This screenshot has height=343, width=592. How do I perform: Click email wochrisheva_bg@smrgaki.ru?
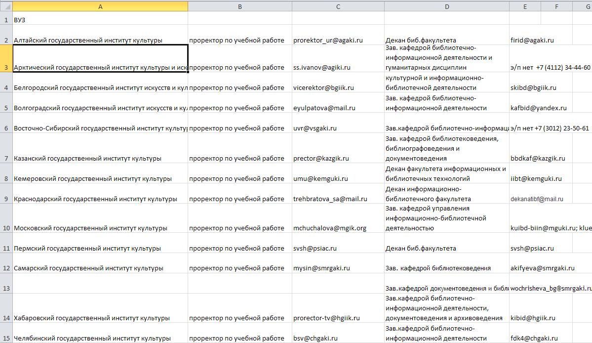551,288
